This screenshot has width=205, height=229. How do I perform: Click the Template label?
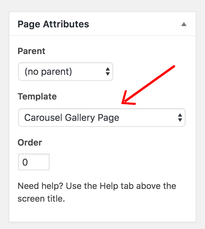pyautogui.click(x=37, y=96)
